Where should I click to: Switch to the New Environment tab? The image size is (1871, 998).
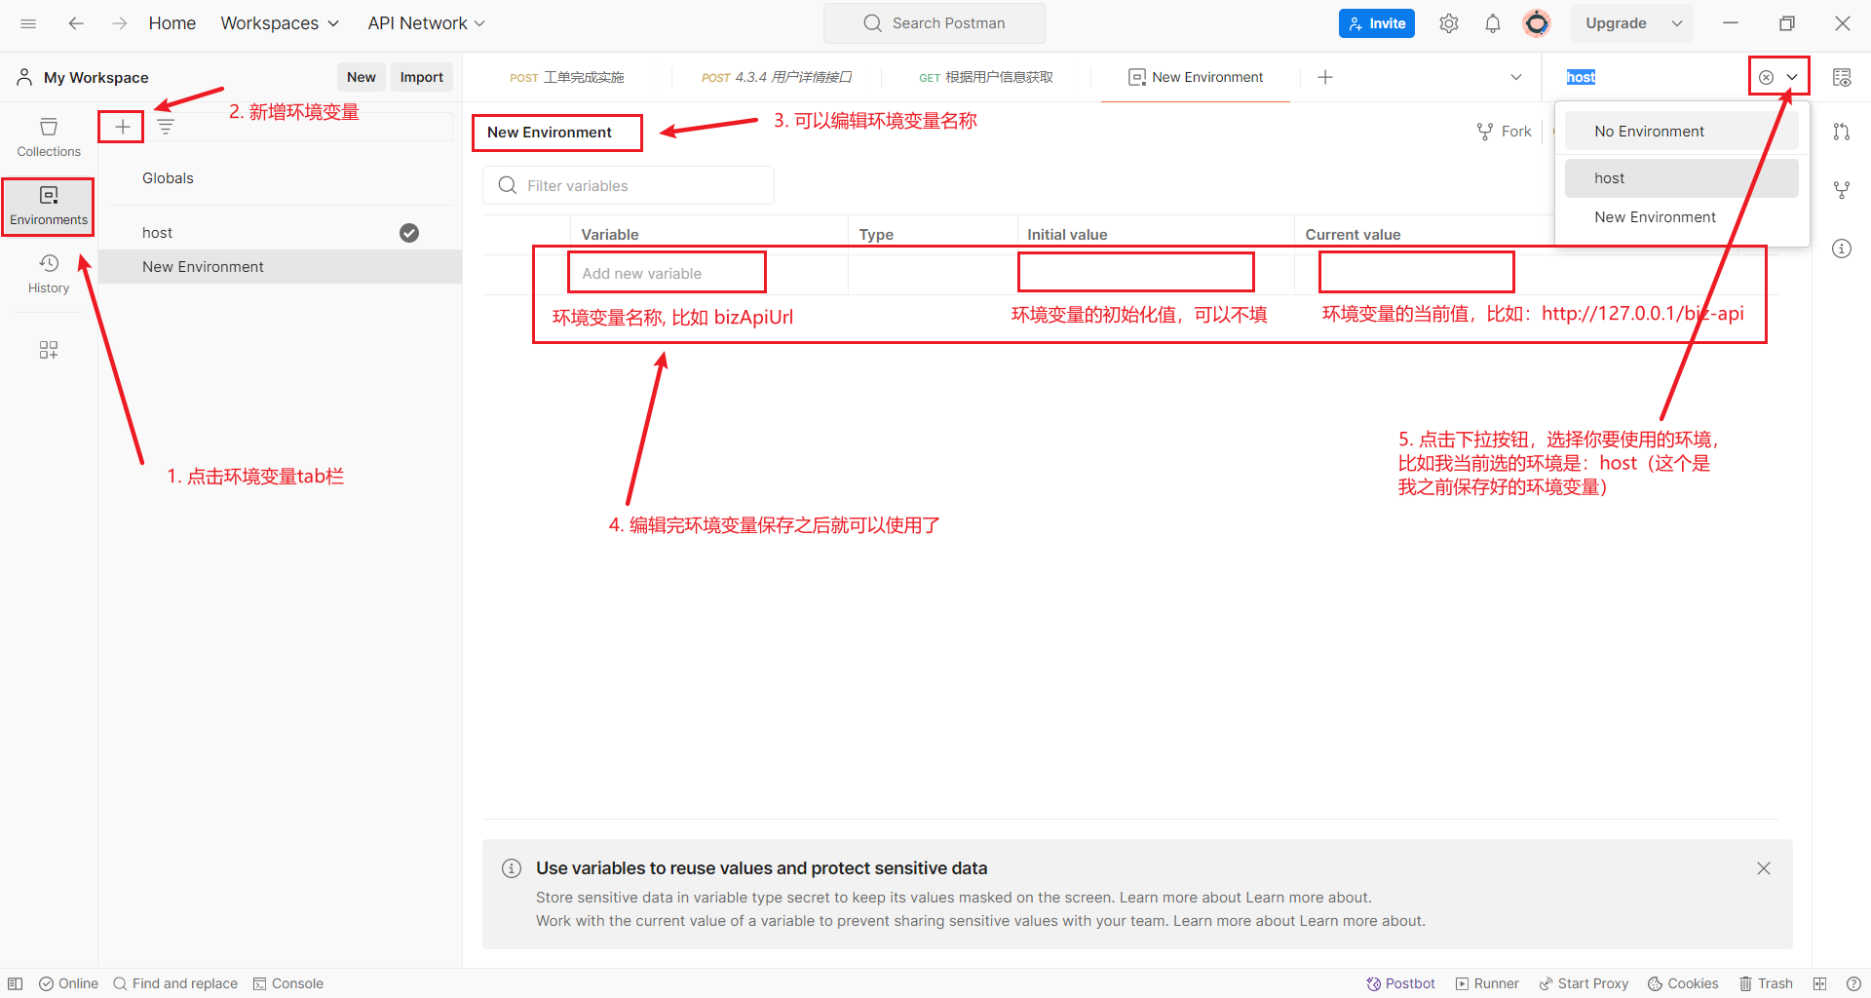[1196, 77]
